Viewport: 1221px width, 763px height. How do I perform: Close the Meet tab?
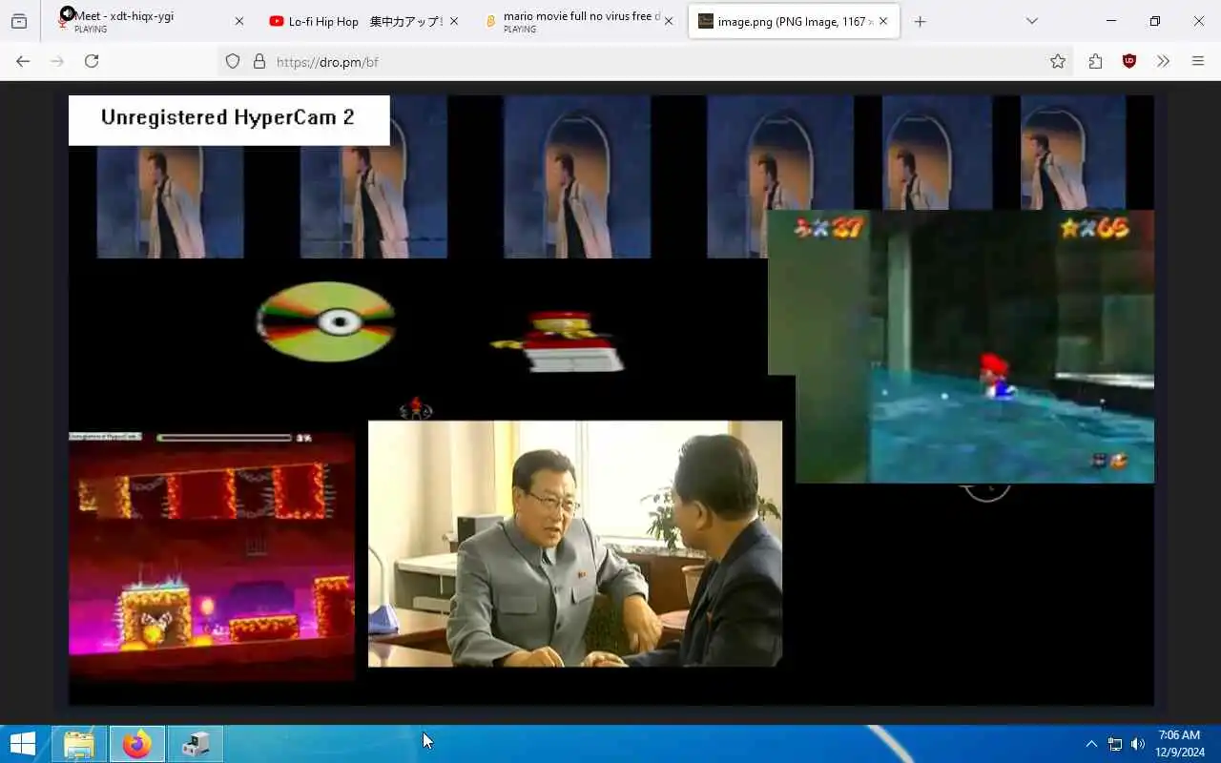tap(238, 21)
